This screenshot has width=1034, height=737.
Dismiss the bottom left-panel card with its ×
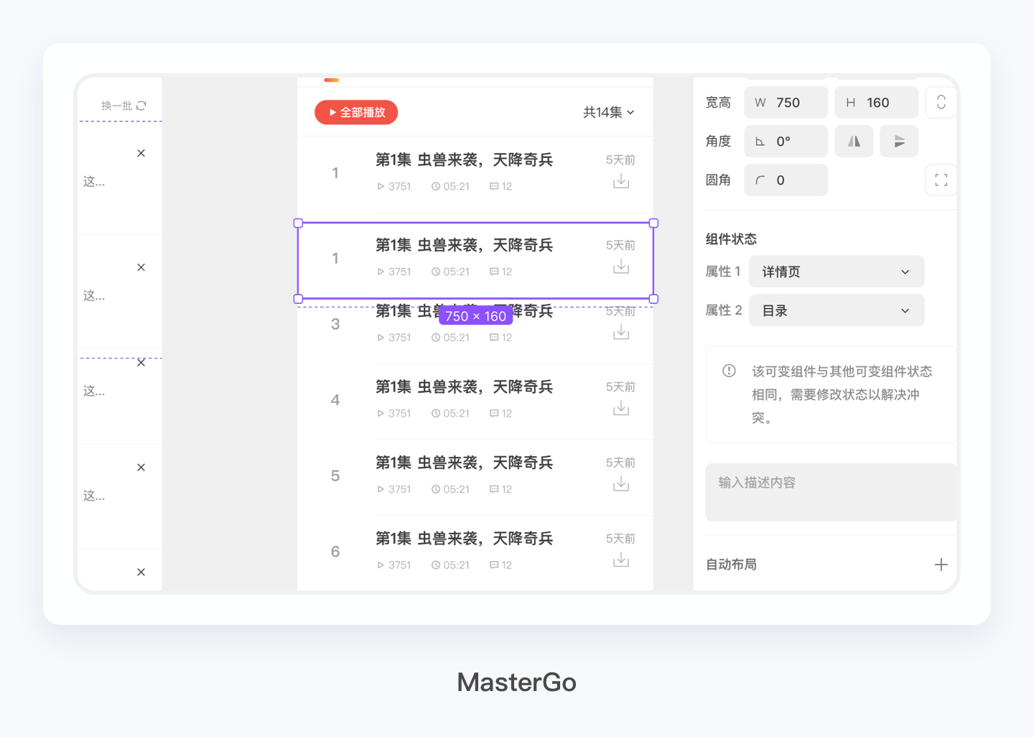point(141,570)
